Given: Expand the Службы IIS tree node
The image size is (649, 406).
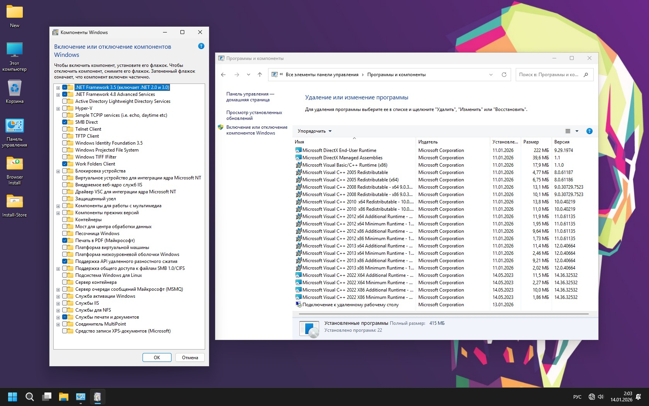Looking at the screenshot, I should 58,304.
